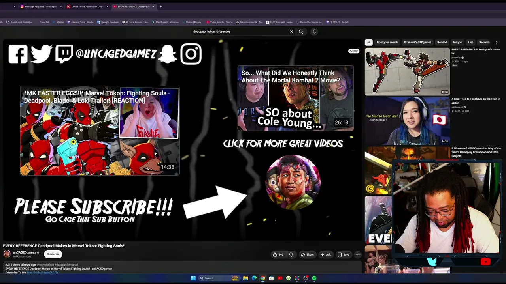506x284 pixels.
Task: Open the 'Twitch and Youtube' bookmarks folder
Action: [x=19, y=22]
